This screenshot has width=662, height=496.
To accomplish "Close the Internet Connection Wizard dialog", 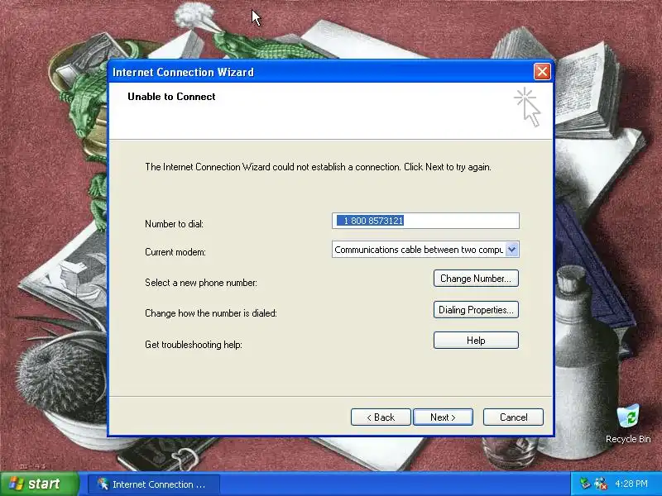I will click(542, 72).
